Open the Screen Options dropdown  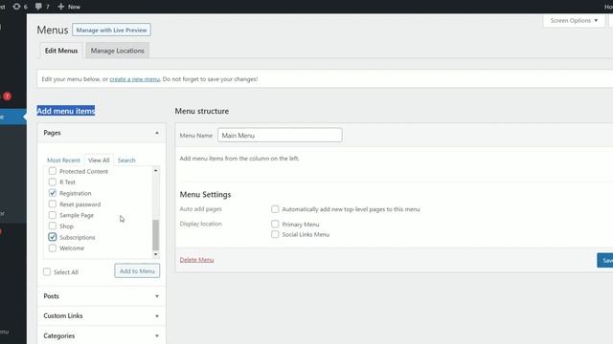[574, 21]
